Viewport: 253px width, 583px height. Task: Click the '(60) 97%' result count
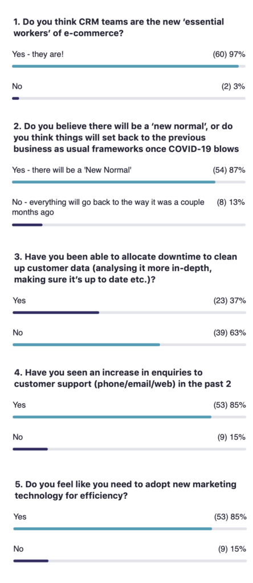click(229, 54)
